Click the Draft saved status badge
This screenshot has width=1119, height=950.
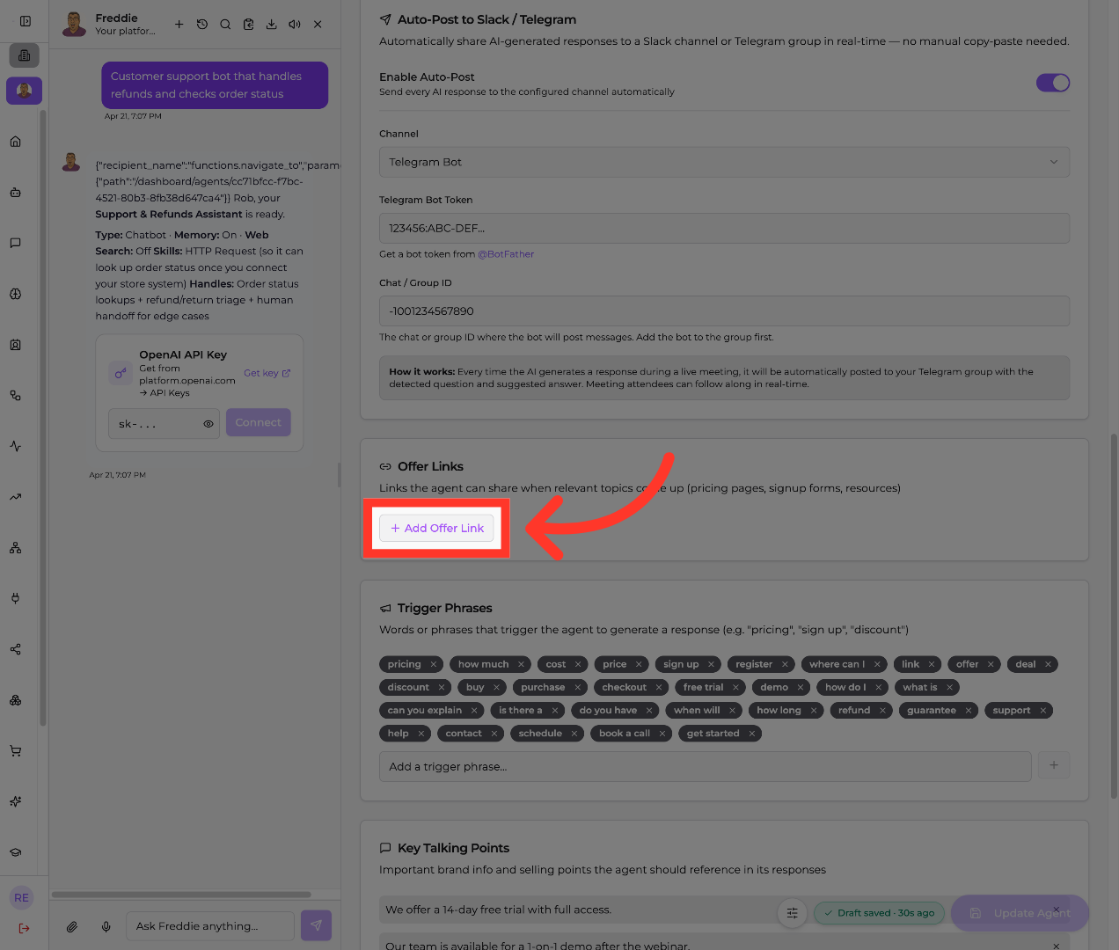879,913
